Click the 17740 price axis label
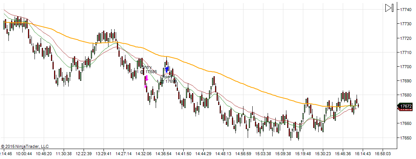This screenshot has width=416, height=159. [406, 10]
